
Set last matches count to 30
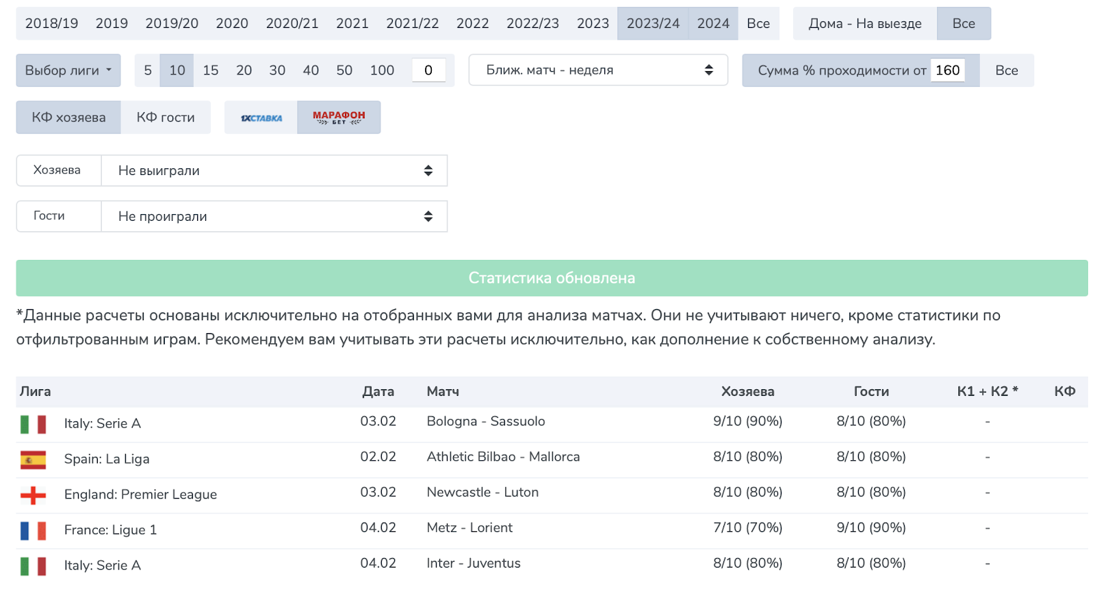coord(277,70)
